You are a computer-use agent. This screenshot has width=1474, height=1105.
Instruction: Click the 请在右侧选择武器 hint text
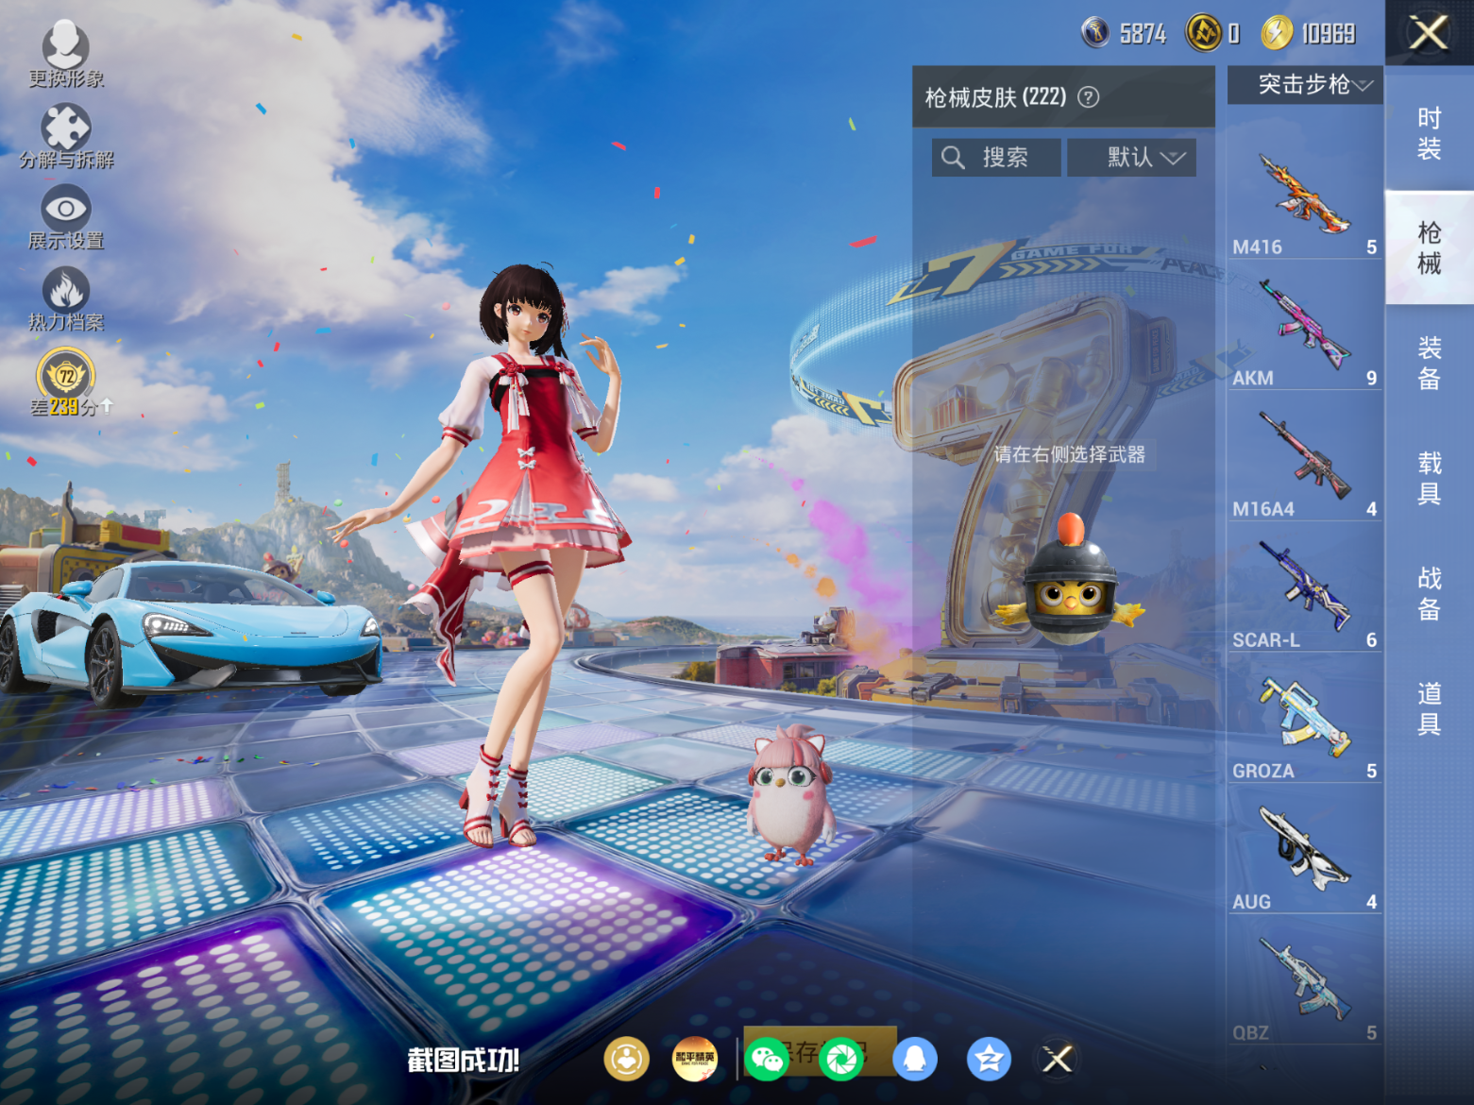pos(1069,454)
